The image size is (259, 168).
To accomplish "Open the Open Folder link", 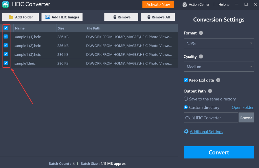I will coord(243,107).
